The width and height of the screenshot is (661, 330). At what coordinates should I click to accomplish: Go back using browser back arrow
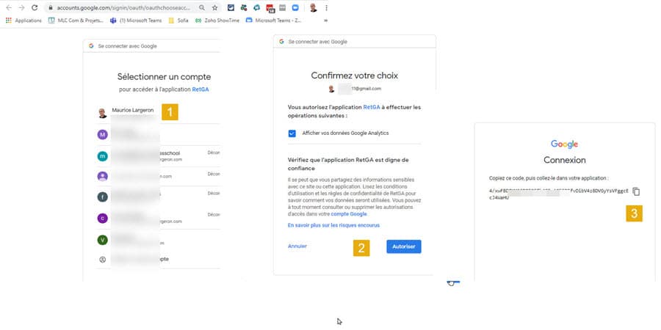pyautogui.click(x=9, y=7)
